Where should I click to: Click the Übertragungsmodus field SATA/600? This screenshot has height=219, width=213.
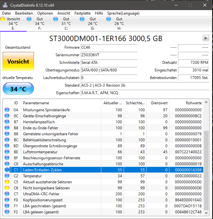click(109, 70)
